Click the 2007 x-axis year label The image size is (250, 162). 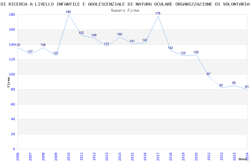pyautogui.click(x=31, y=157)
